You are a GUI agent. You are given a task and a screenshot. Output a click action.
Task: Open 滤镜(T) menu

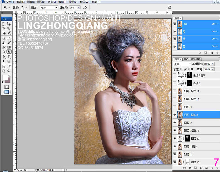click(x=63, y=2)
